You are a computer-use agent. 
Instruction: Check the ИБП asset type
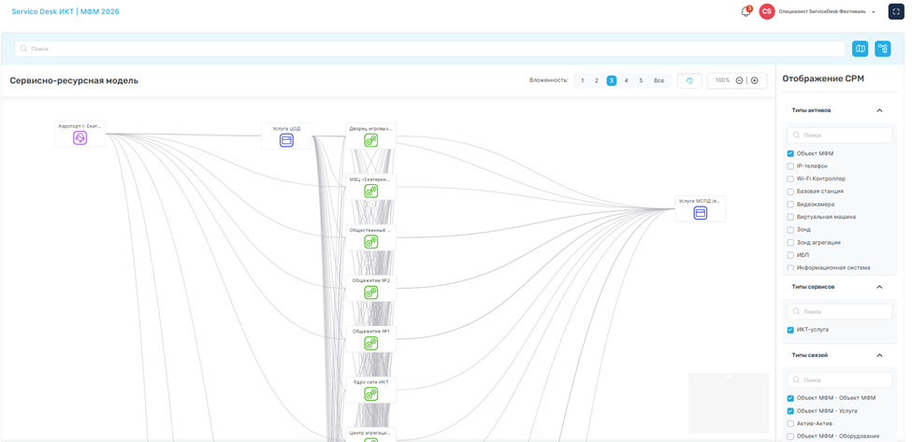[790, 255]
